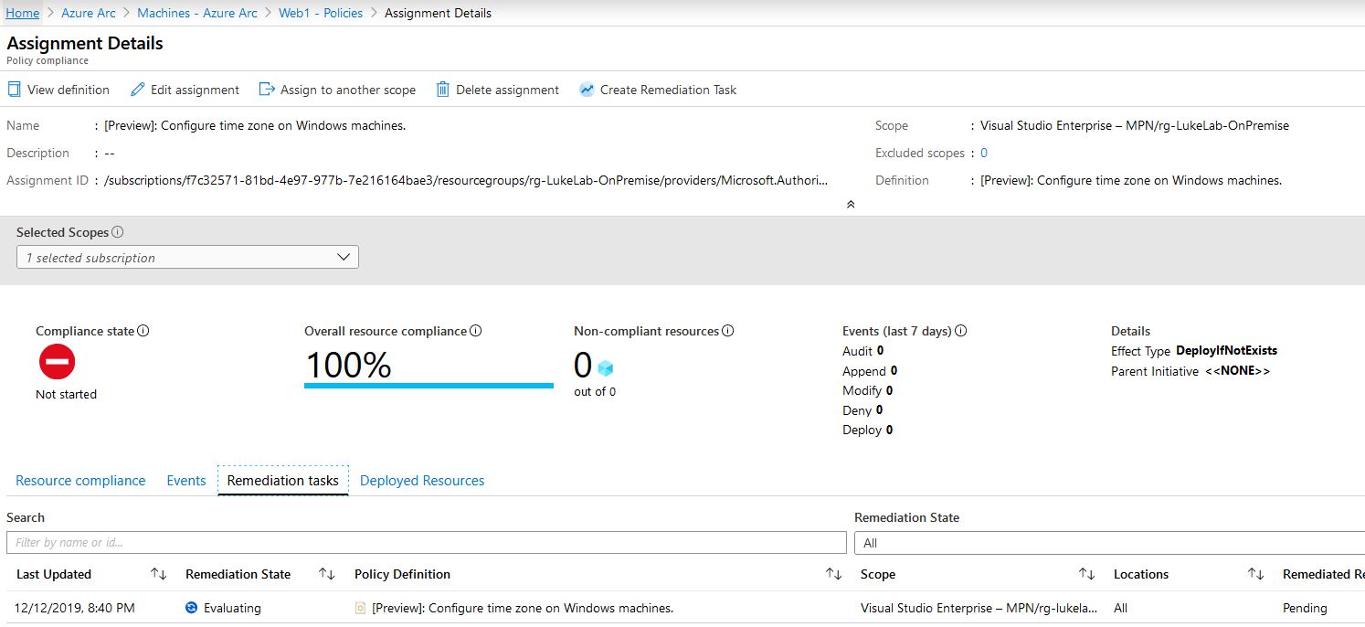This screenshot has height=627, width=1365.
Task: Click the View definition icon
Action: tap(14, 90)
